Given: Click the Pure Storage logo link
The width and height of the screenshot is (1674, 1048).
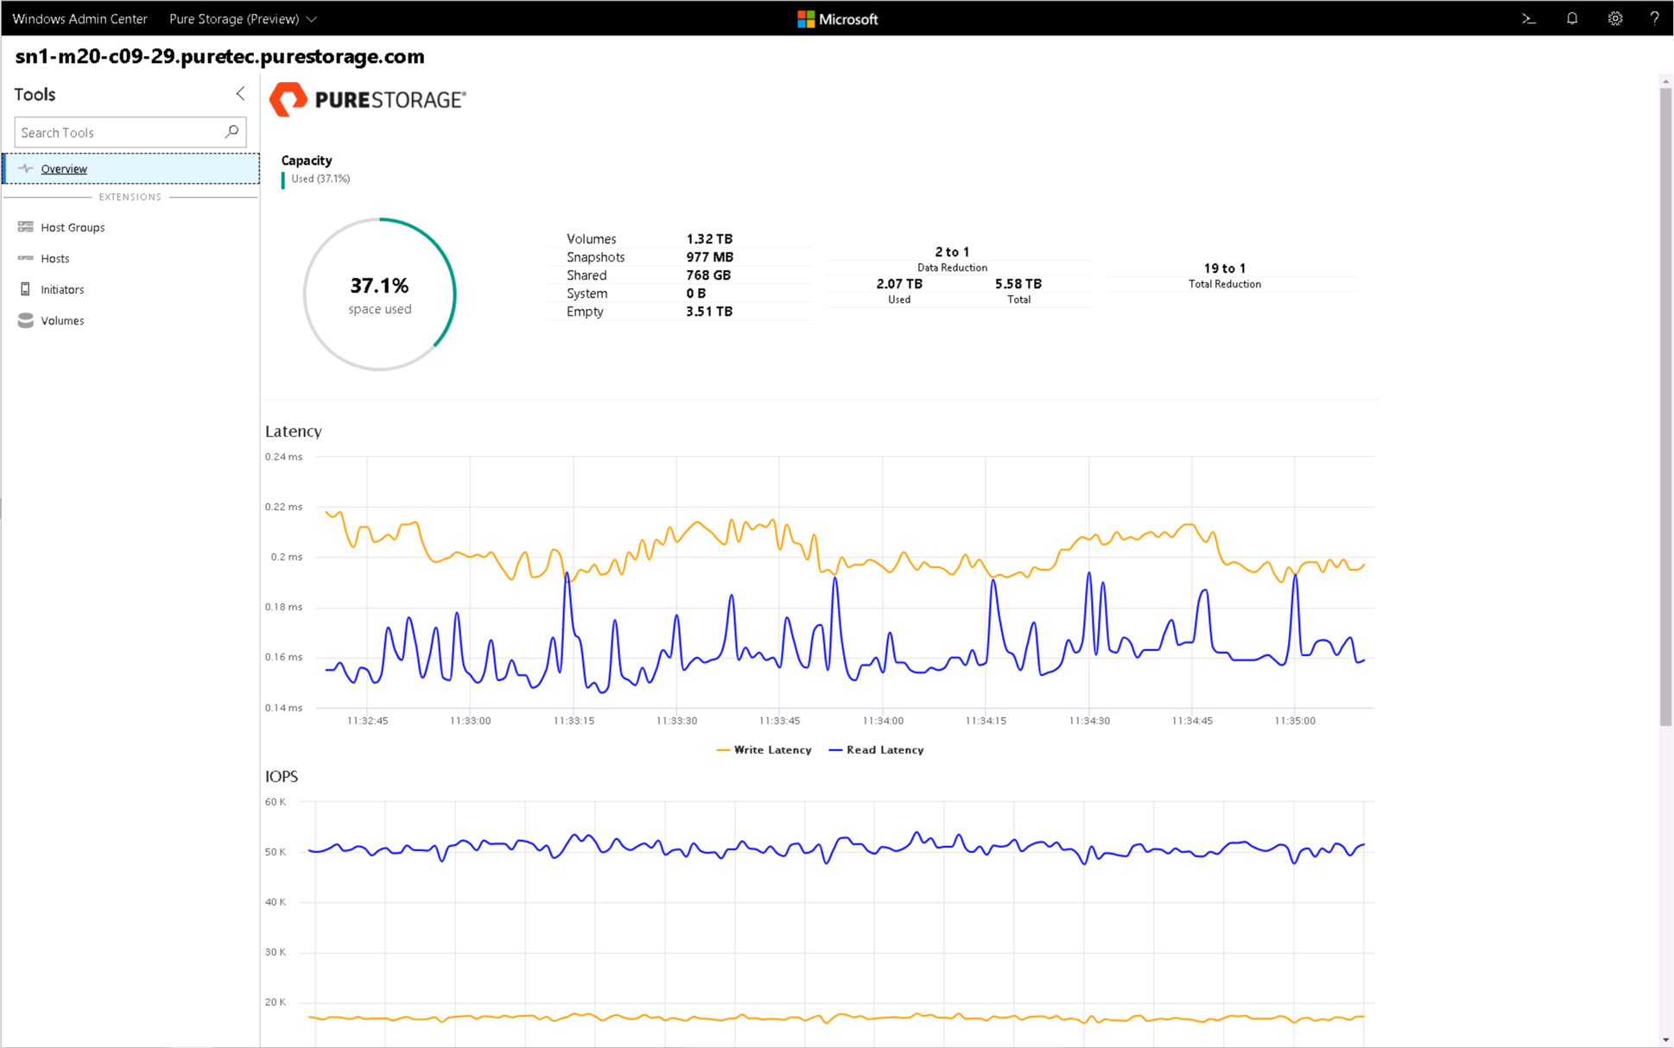Looking at the screenshot, I should (370, 101).
